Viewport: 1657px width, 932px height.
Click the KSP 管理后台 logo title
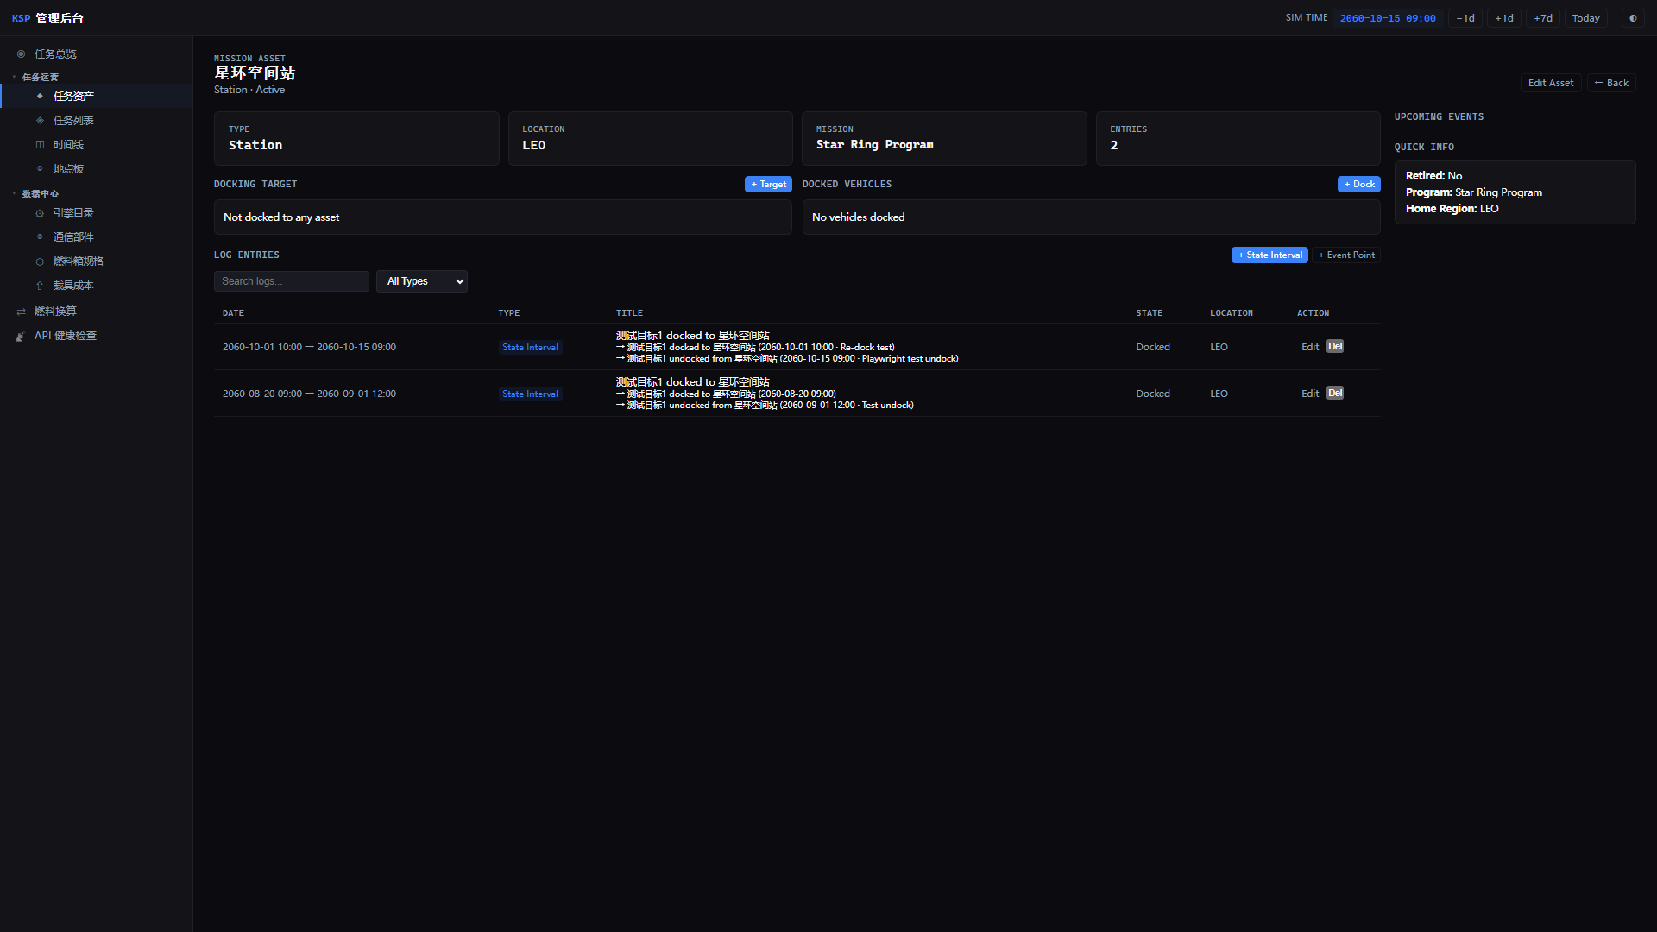pos(47,18)
